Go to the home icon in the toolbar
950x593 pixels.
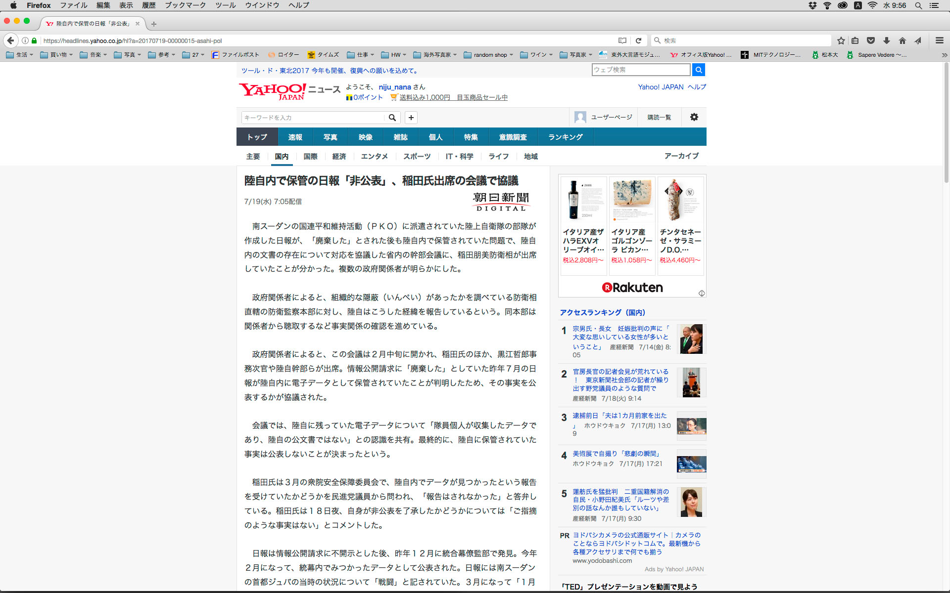click(902, 41)
